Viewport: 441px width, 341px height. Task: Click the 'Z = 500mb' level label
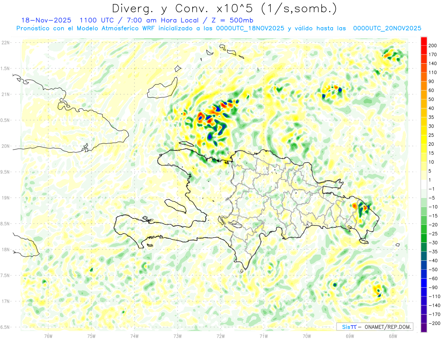pyautogui.click(x=232, y=20)
